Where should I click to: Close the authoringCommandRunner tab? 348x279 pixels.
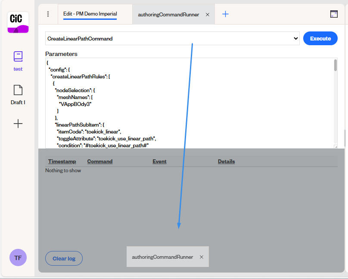tap(207, 14)
